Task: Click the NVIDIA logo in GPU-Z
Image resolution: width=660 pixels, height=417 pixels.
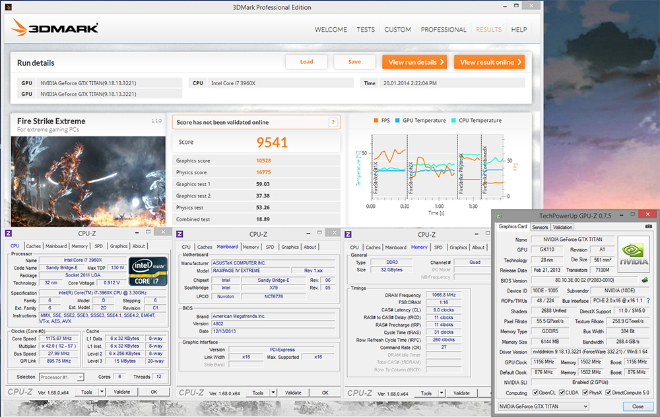Action: point(634,253)
